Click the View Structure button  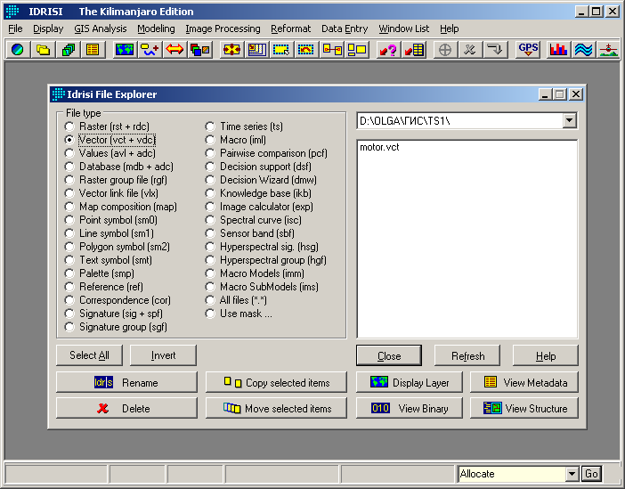524,408
